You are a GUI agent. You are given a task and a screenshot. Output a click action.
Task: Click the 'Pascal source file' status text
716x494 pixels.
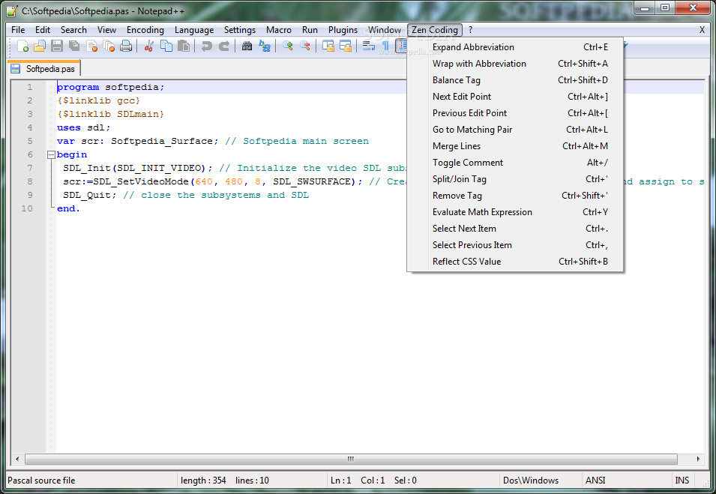(x=41, y=481)
